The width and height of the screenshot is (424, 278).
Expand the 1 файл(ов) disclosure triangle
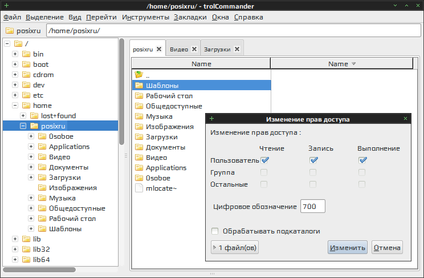coord(215,247)
